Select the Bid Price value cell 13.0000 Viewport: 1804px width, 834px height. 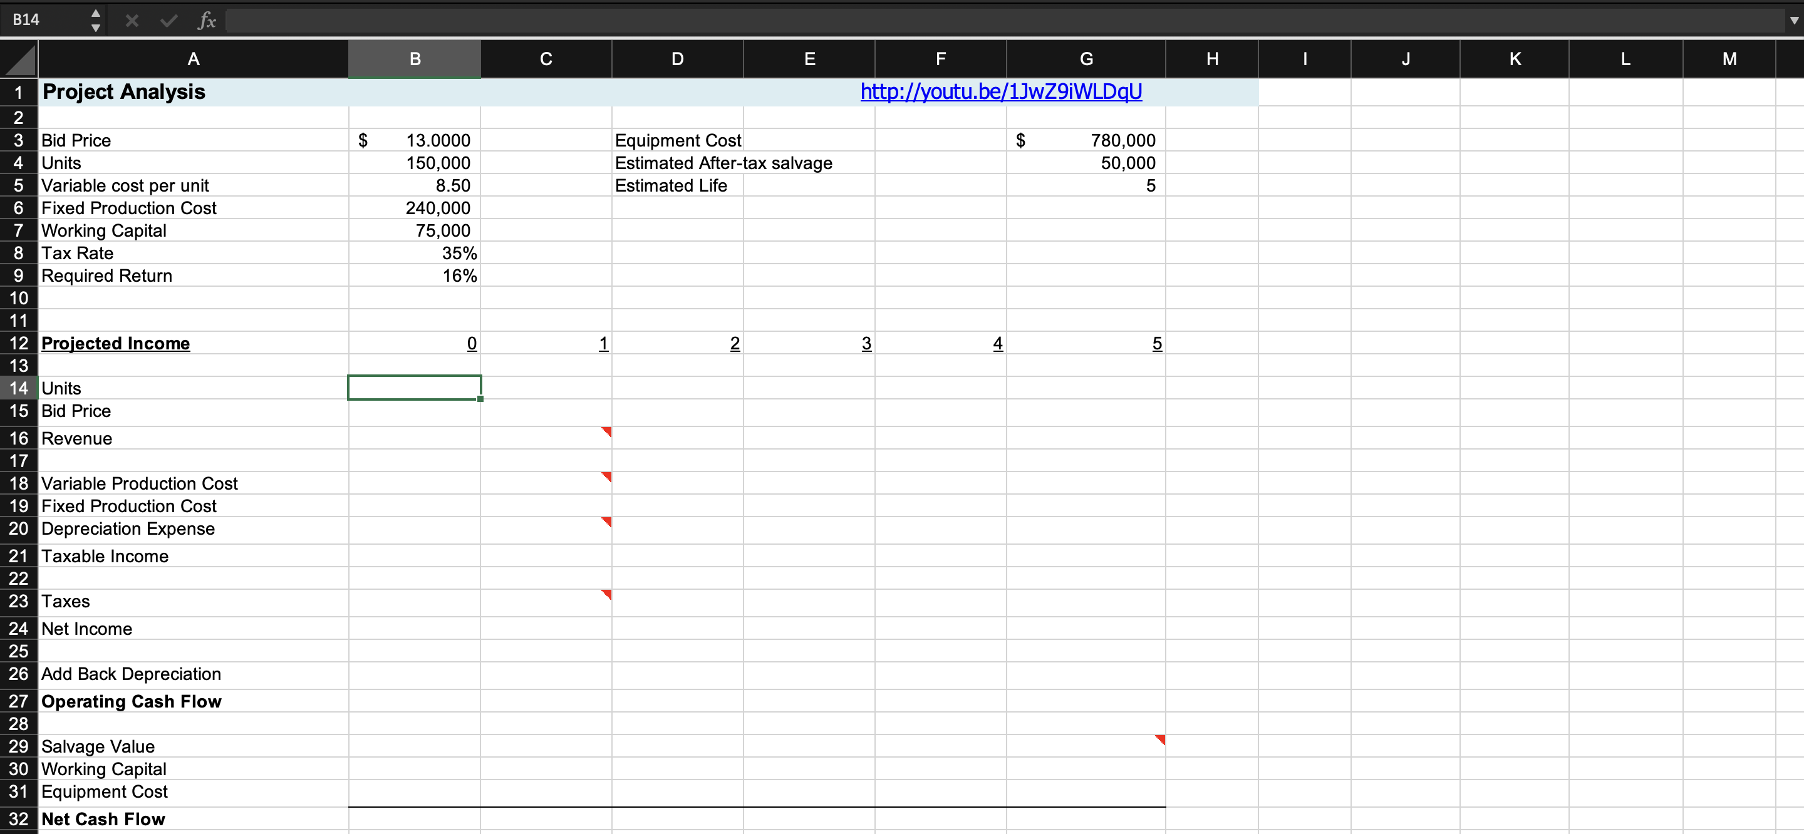(x=415, y=140)
